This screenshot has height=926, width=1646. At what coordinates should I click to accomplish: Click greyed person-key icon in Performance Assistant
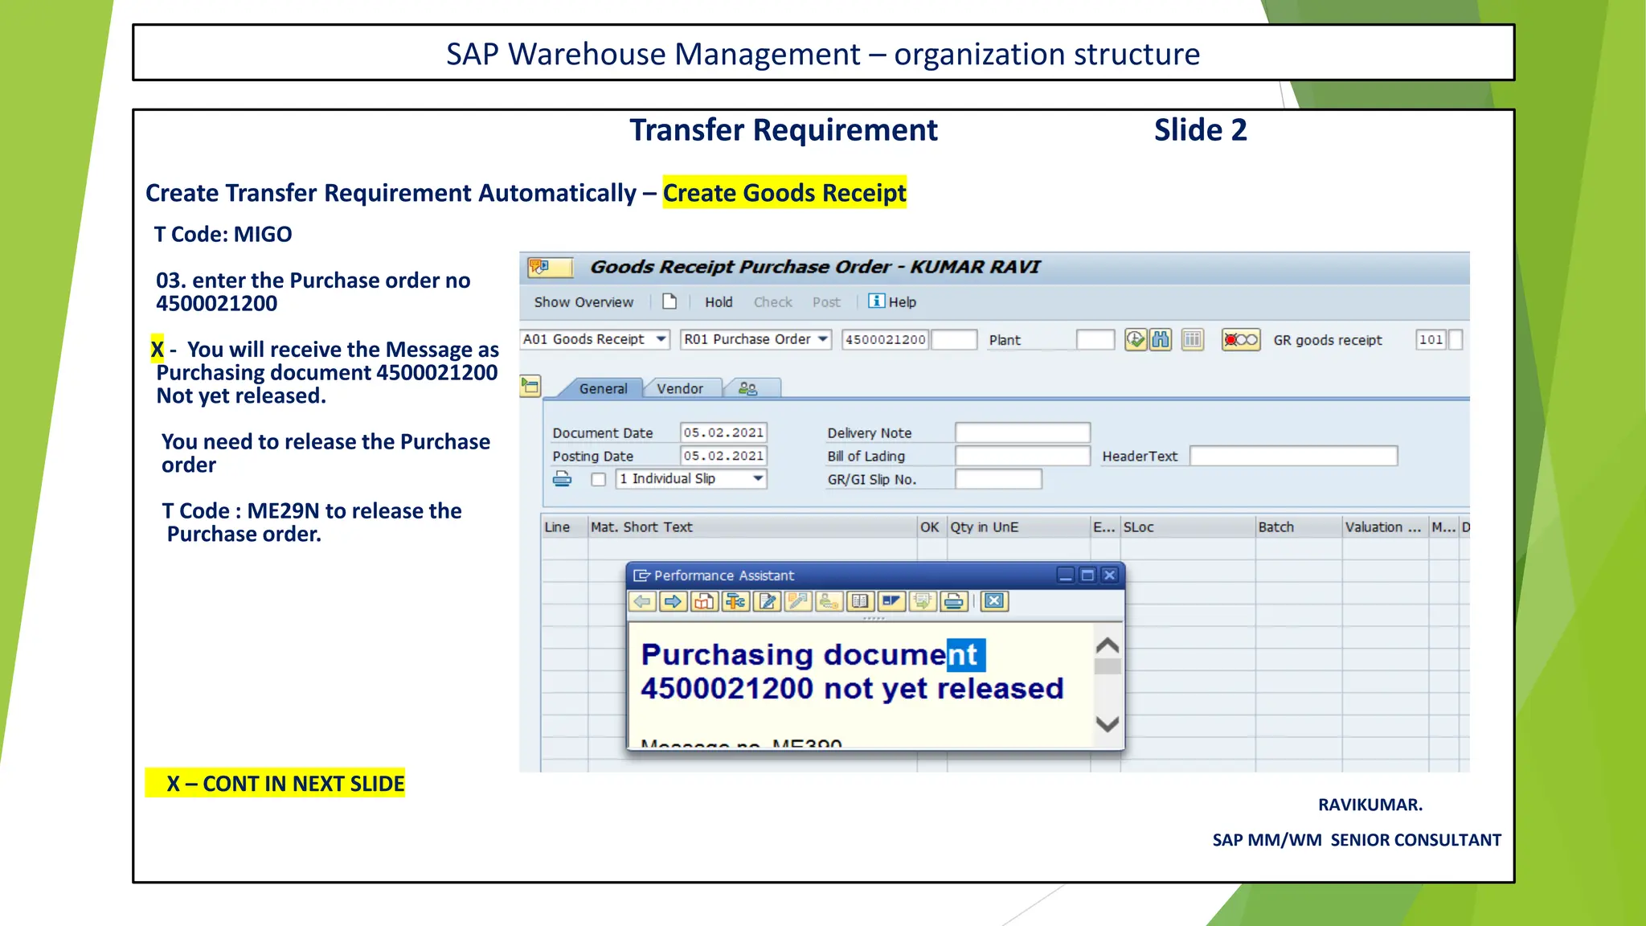pos(829,601)
